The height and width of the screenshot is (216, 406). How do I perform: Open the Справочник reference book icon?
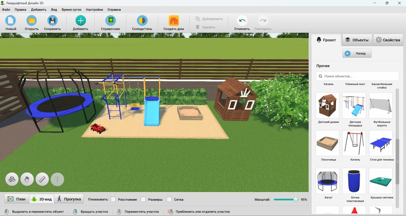click(110, 21)
